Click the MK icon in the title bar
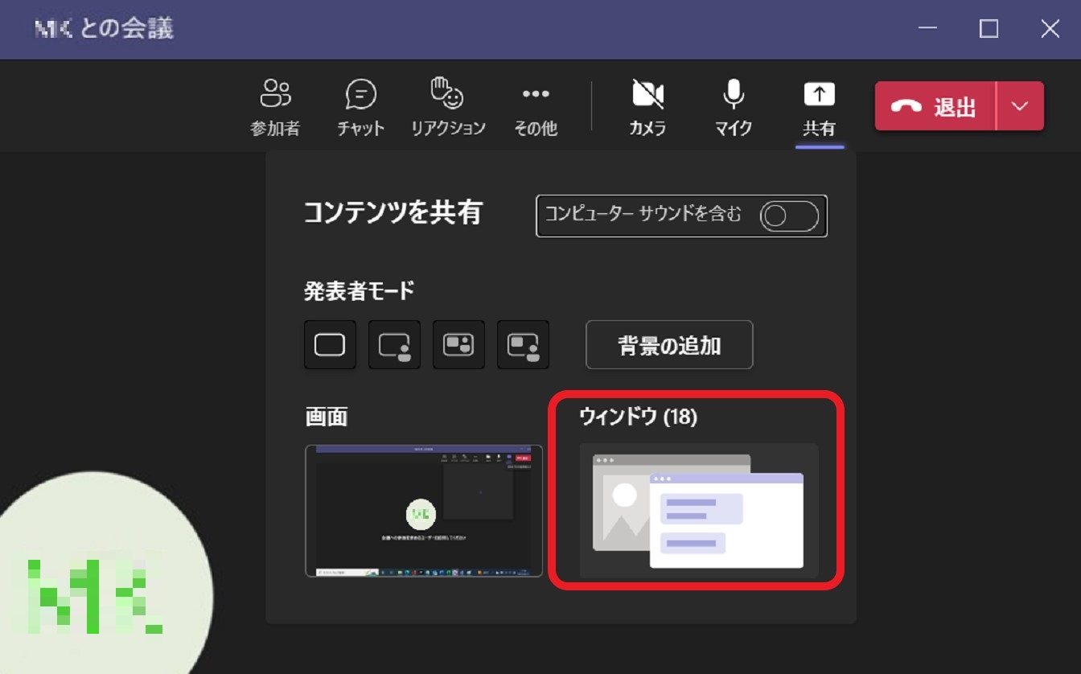 52,28
